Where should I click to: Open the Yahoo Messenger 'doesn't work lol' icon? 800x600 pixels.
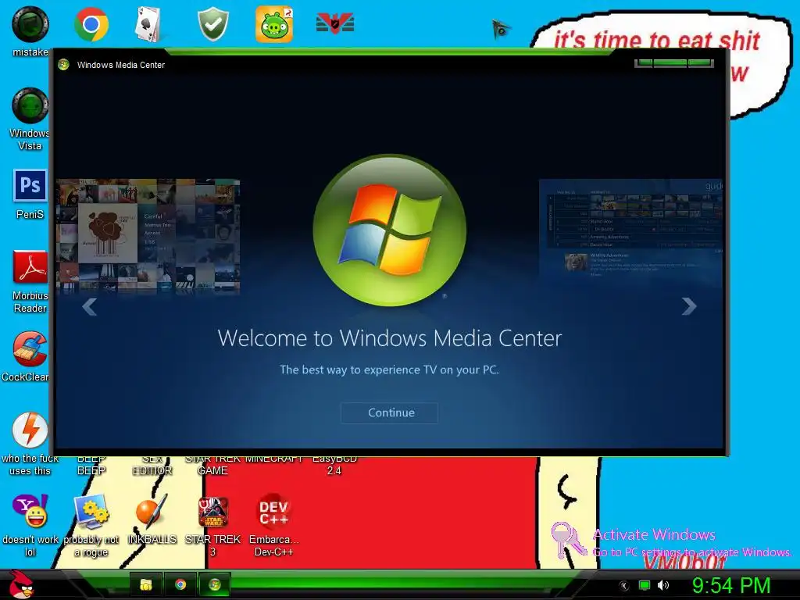click(x=30, y=525)
